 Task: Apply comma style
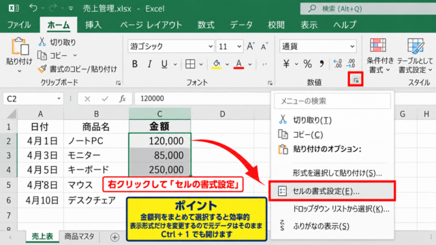322,64
